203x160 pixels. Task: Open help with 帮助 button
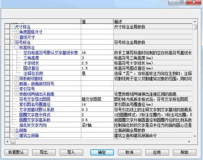click(x=185, y=152)
